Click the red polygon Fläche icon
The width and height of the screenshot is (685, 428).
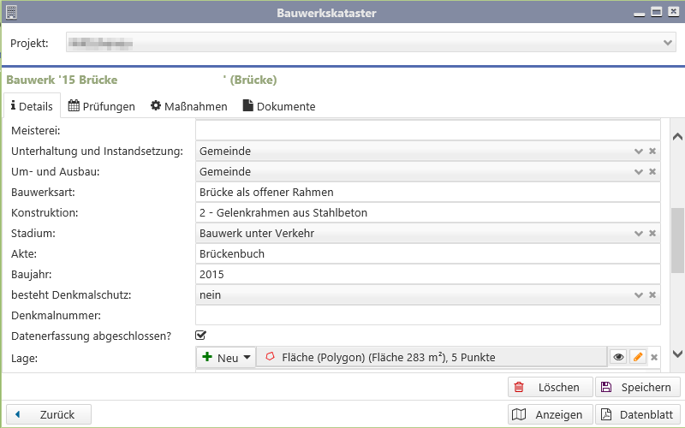271,358
